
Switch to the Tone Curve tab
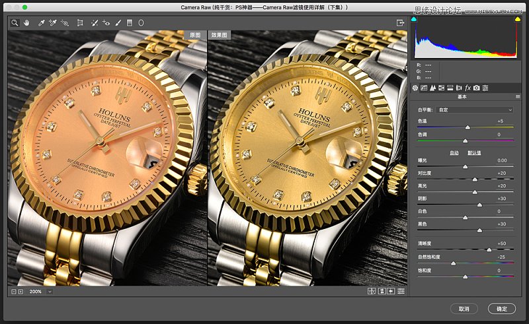424,87
